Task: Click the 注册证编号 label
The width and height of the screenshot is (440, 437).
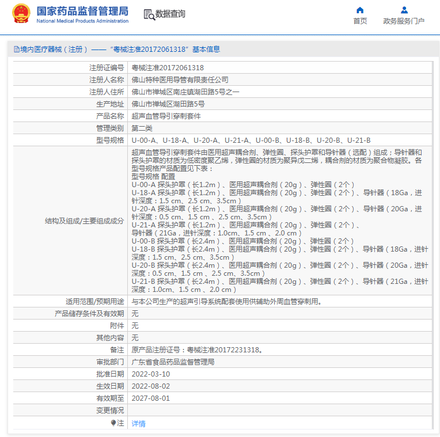Action: tap(107, 68)
